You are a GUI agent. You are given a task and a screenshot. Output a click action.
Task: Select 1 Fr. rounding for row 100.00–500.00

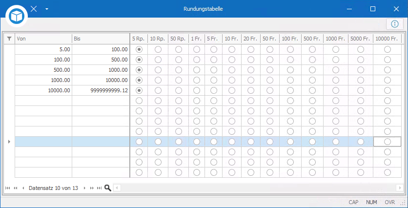pyautogui.click(x=197, y=60)
